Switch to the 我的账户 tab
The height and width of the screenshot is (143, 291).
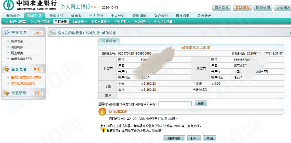pyautogui.click(x=13, y=16)
